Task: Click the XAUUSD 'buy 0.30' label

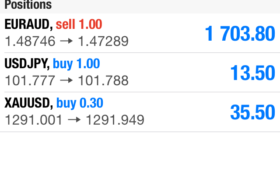Action: (80, 103)
